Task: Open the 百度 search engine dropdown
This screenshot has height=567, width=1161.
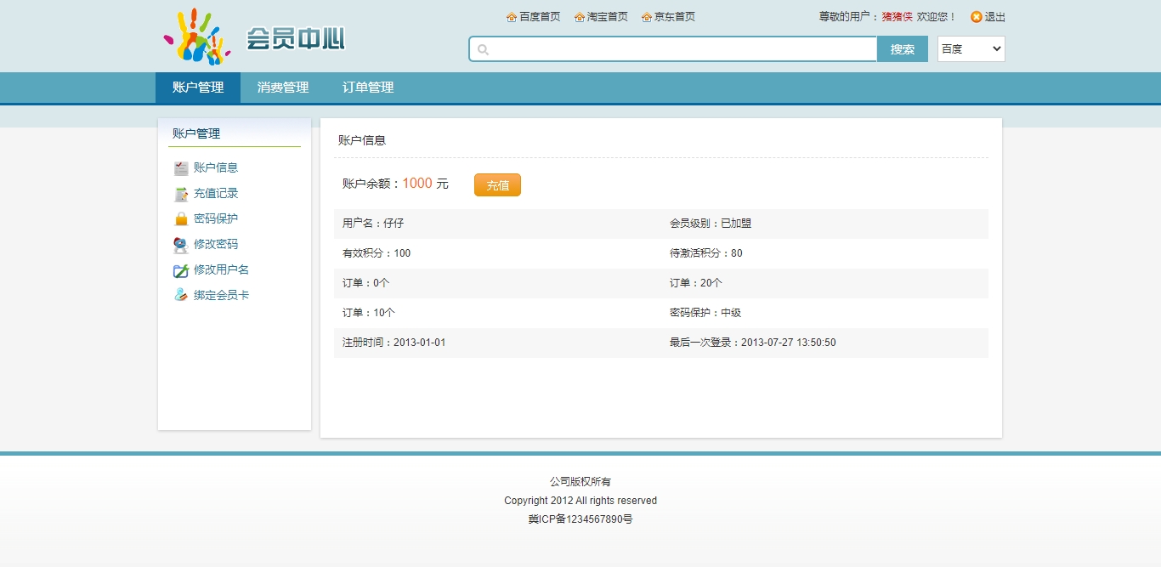Action: pyautogui.click(x=971, y=49)
